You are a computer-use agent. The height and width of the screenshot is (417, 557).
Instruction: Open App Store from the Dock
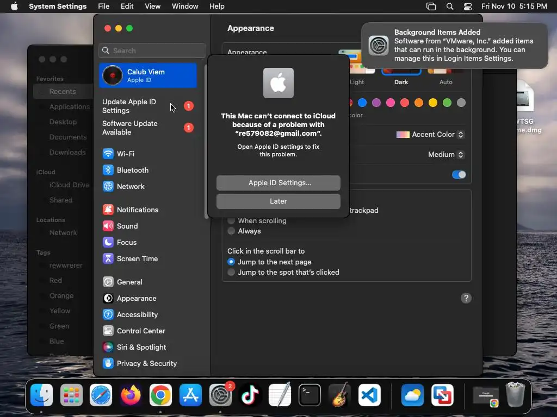point(190,395)
